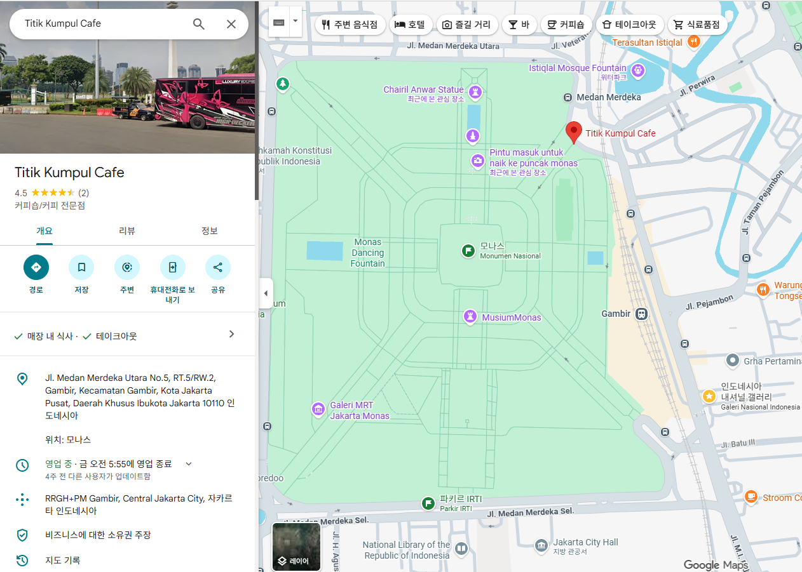Select the 주변 음식점 filter chip
Screen dimensions: 802x572
pos(350,25)
